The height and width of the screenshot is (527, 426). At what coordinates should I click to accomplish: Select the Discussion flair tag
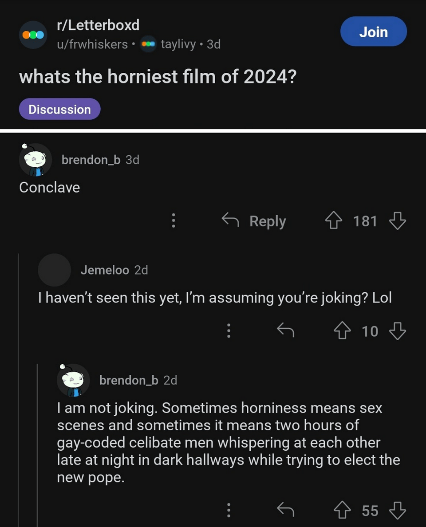click(x=59, y=109)
